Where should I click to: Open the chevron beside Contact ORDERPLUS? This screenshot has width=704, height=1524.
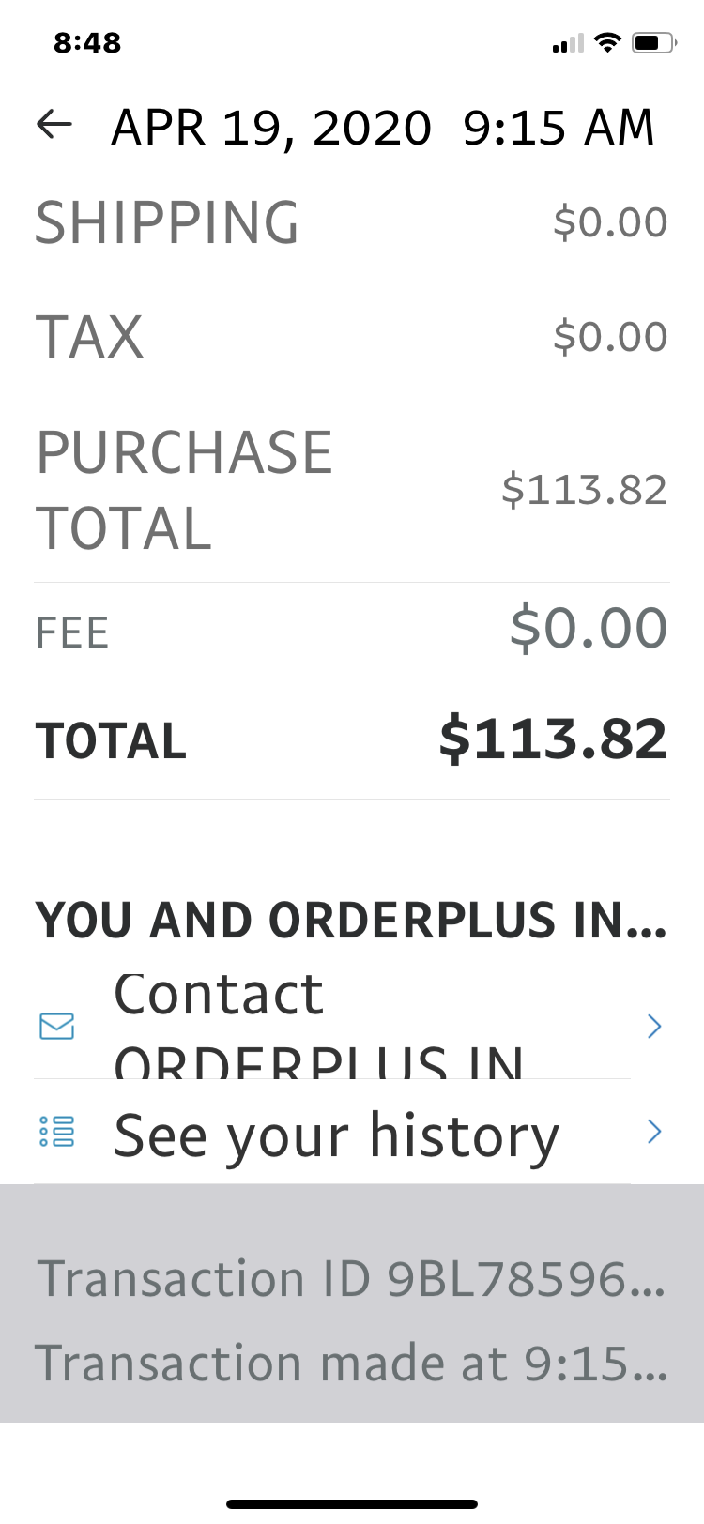point(654,1027)
